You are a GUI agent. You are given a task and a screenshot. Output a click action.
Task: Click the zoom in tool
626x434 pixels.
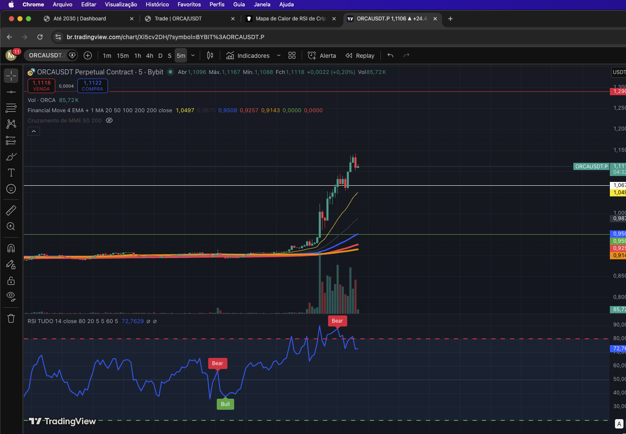coord(11,227)
